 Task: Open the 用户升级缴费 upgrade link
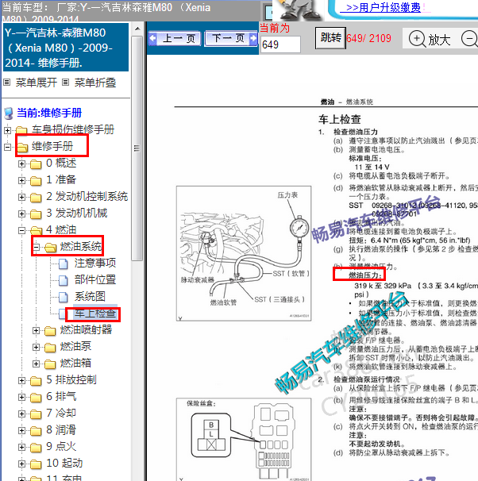pyautogui.click(x=384, y=7)
